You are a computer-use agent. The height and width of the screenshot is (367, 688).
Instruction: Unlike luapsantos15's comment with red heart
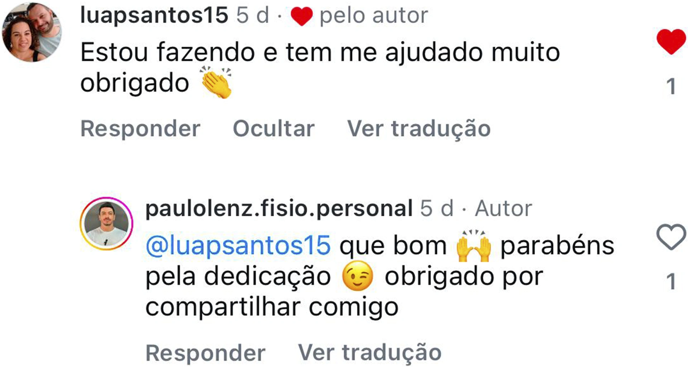pos(671,42)
